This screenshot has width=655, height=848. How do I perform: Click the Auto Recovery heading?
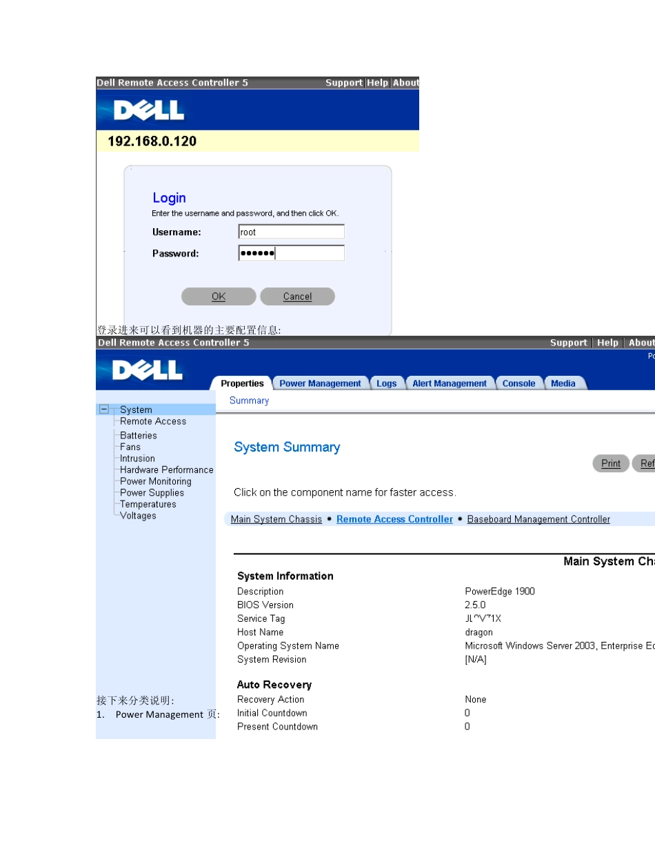point(274,685)
